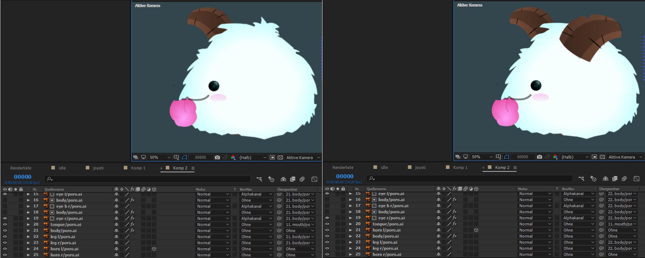Screen dimensions: 645x258
Task: Click Übergeordnet column header on right
Action: 609,189
